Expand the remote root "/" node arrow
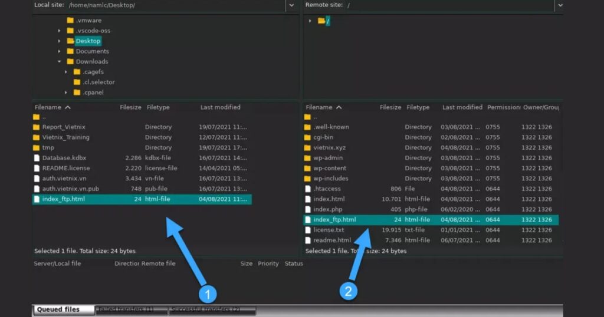604x317 pixels. coord(310,21)
